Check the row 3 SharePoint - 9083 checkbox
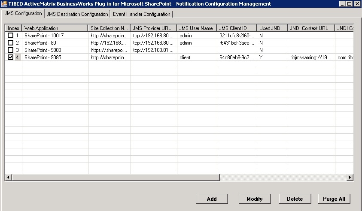Viewport: 362px width, 211px height. point(10,50)
